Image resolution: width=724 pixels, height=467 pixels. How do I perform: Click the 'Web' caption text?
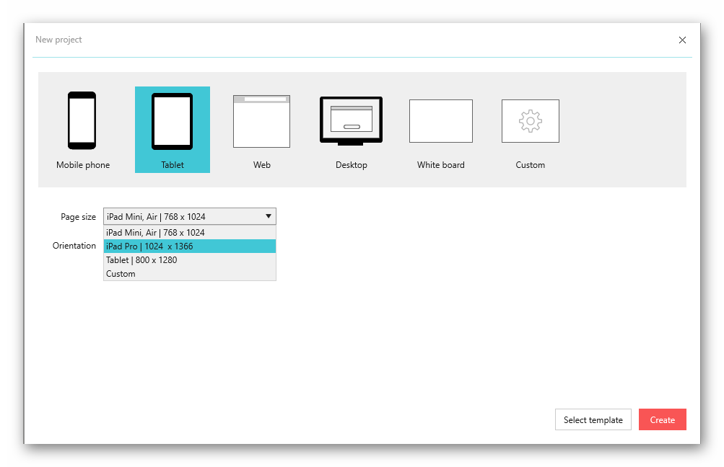261,165
